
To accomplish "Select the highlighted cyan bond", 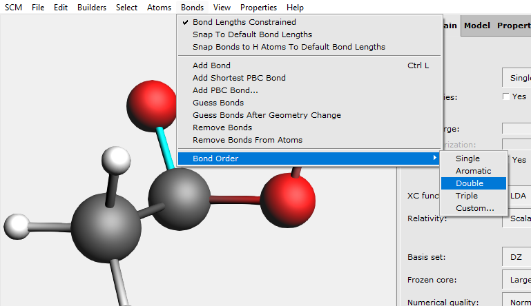I will (164, 146).
